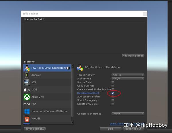Click the Development Build label
The image size is (172, 133).
88,93
